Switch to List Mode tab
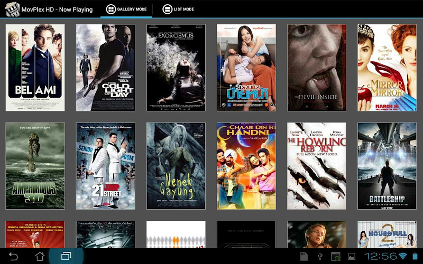 click(178, 9)
